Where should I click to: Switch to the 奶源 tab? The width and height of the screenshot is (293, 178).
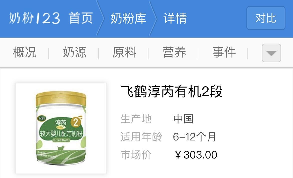click(x=75, y=52)
